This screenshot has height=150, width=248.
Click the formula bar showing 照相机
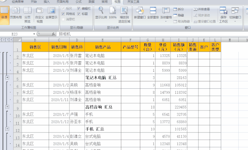152,34
